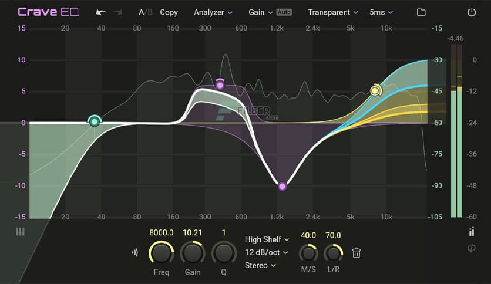
Task: Click the Q value 1
Action: [224, 233]
